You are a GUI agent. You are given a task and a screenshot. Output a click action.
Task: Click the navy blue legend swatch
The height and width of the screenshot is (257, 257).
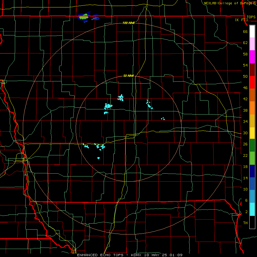pyautogui.click(x=252, y=171)
